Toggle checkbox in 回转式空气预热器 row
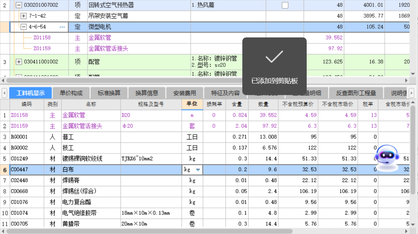Image resolution: width=418 pixels, height=234 pixels. pos(285,5)
